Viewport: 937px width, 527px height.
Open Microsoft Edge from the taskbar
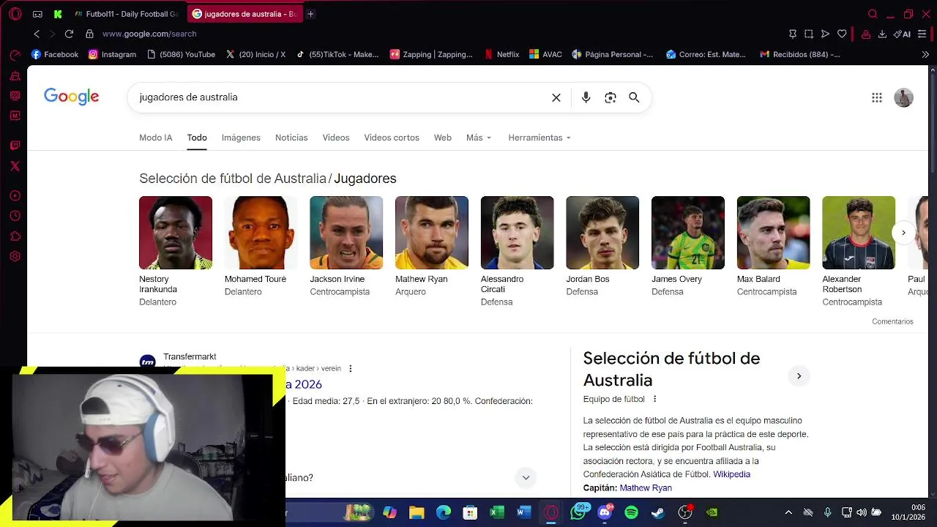coord(444,512)
